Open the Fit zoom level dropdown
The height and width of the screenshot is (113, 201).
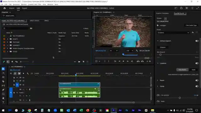point(114,51)
